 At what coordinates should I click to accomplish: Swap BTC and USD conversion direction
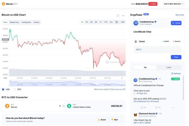(x=64, y=106)
